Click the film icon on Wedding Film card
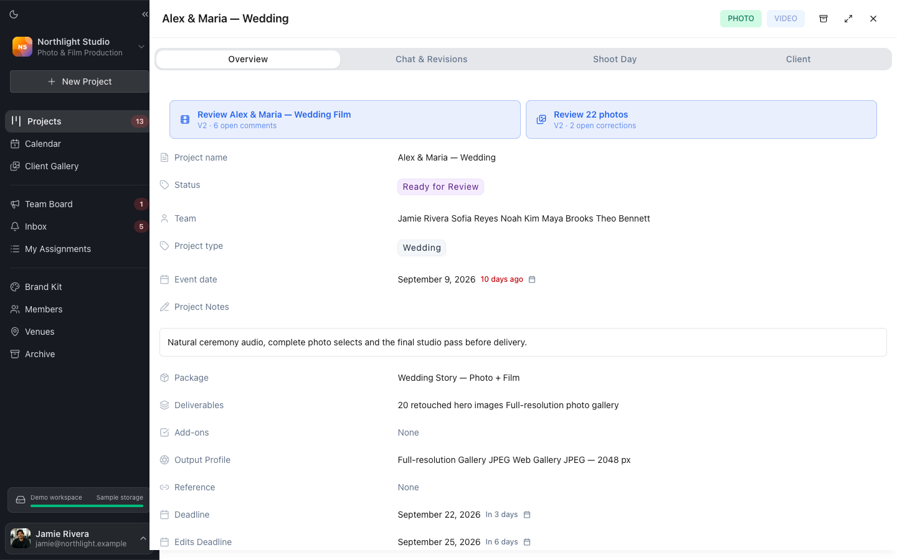 coord(185,119)
